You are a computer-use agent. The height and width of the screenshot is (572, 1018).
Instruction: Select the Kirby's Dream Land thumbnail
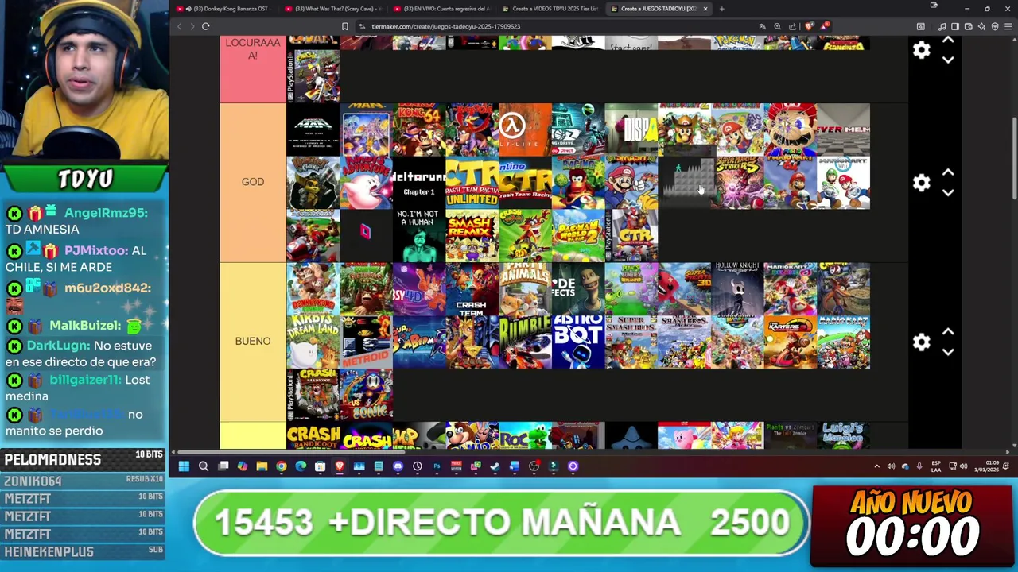tap(313, 342)
